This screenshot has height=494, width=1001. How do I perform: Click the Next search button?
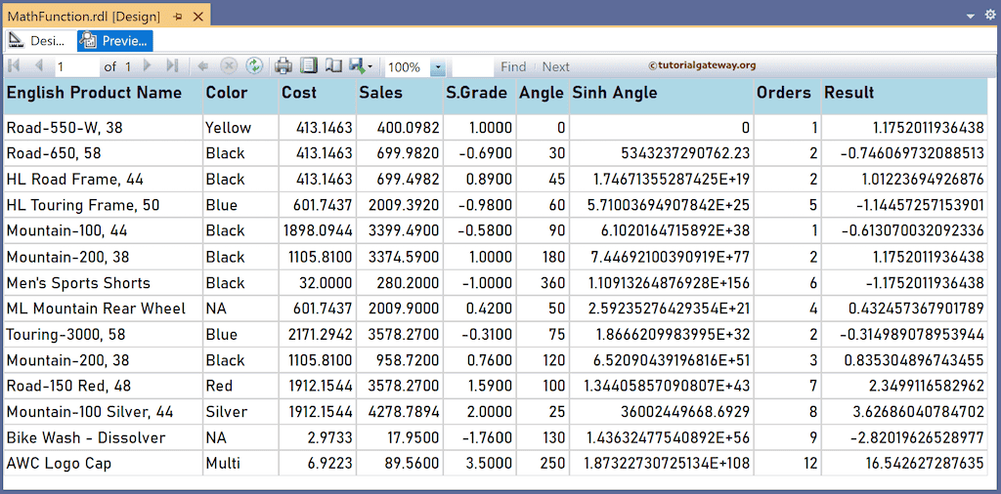click(x=555, y=66)
